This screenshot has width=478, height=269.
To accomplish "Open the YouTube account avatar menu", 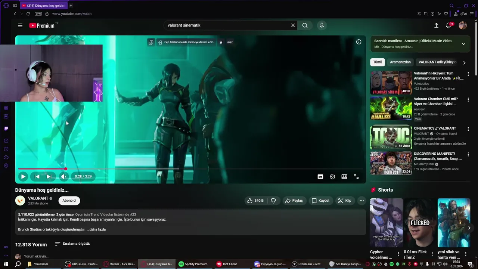I will point(463,25).
